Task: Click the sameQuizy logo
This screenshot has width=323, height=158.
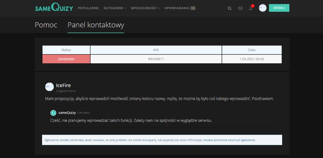Action: [x=54, y=8]
